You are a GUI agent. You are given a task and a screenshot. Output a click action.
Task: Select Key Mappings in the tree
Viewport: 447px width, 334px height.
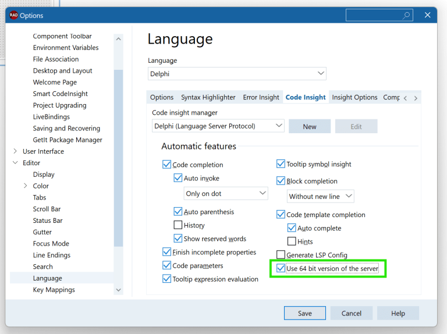pos(54,290)
